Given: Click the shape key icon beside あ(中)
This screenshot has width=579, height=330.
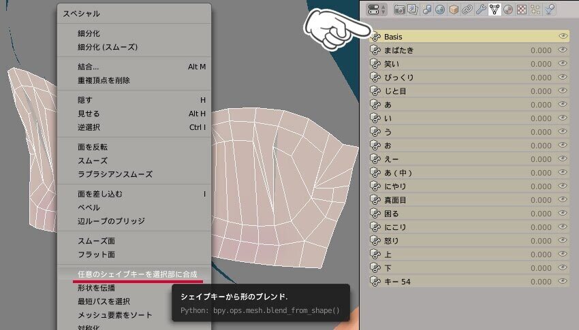Looking at the screenshot, I should (x=375, y=173).
